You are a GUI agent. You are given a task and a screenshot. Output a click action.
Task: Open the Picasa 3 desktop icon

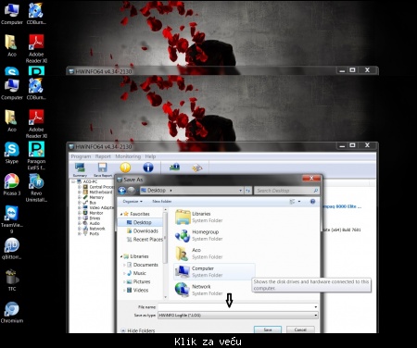pos(12,185)
